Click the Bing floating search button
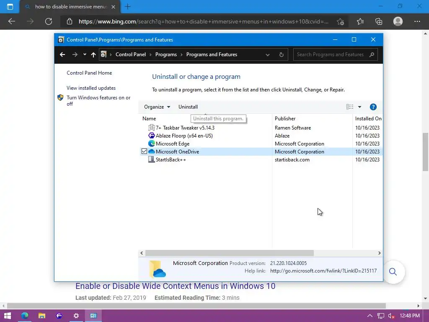The height and width of the screenshot is (322, 429). tap(393, 272)
